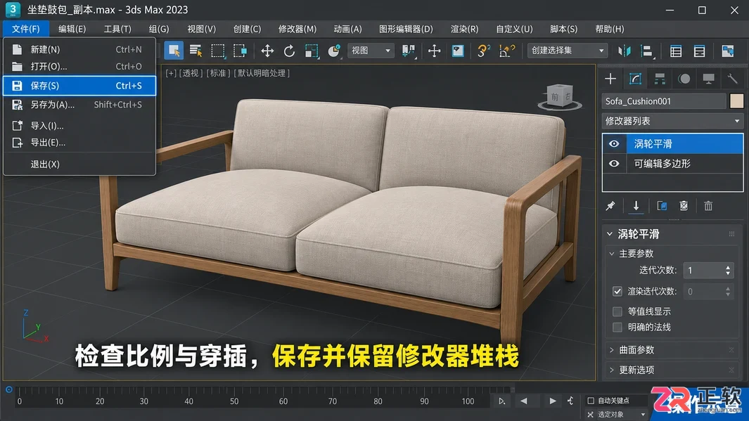Open the Utilities command panel tab
Image resolution: width=749 pixels, height=421 pixels.
tap(732, 79)
